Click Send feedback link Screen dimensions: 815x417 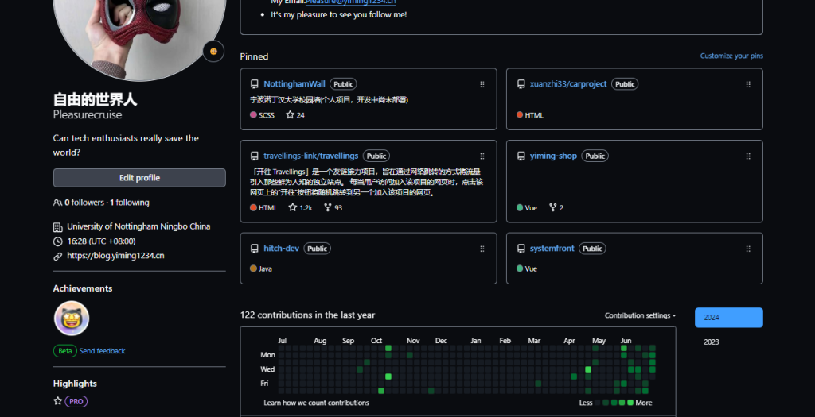[x=102, y=351]
